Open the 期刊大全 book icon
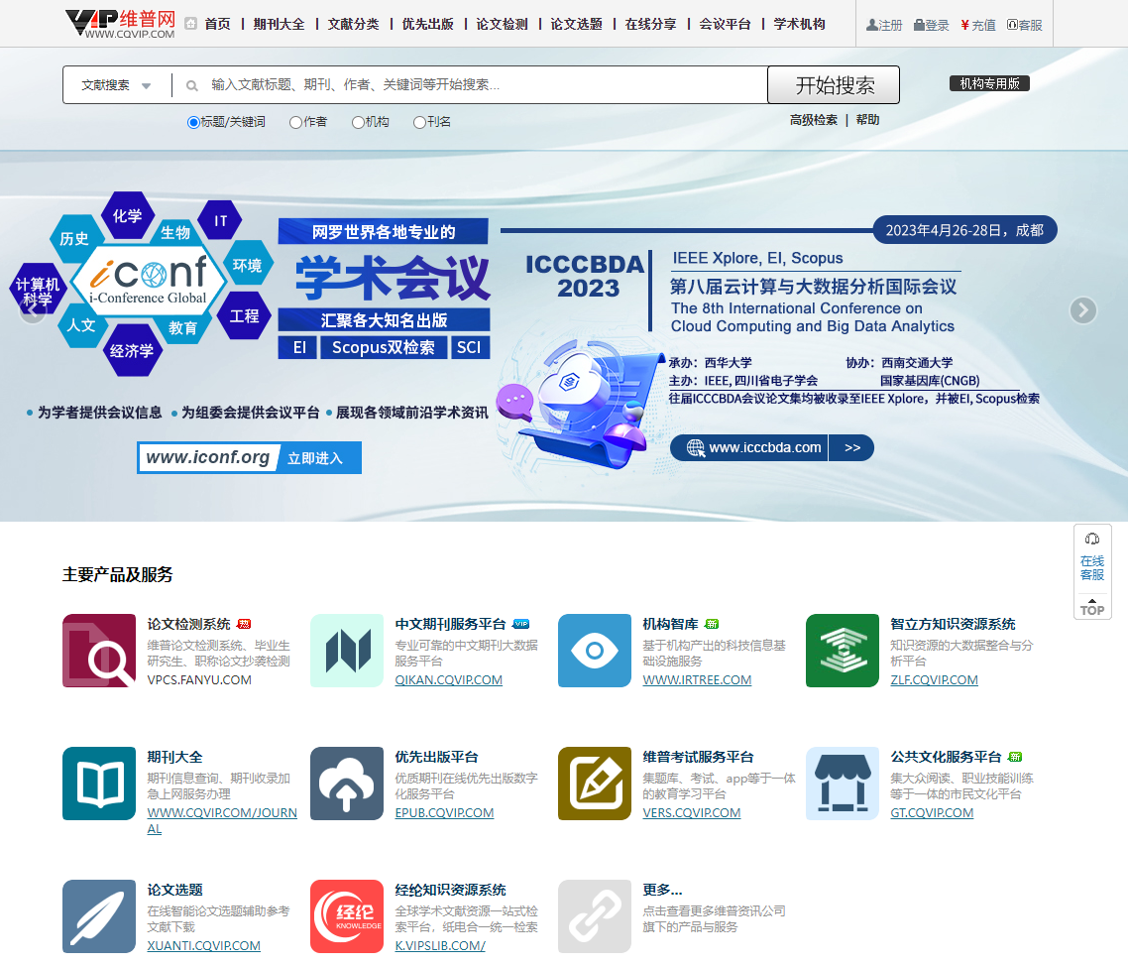Viewport: 1128px width, 966px height. [98, 784]
